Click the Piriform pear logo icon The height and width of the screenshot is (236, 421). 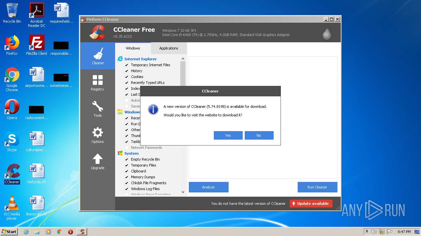327,33
